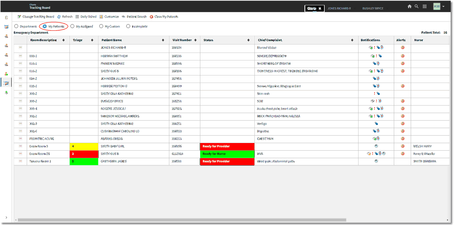Sort by Room Description column arrows
The height and width of the screenshot is (226, 454).
(64, 40)
